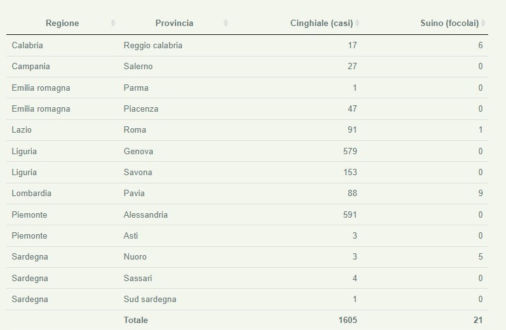Select the Alessandria province cell
Image resolution: width=506 pixels, height=330 pixels.
click(146, 215)
